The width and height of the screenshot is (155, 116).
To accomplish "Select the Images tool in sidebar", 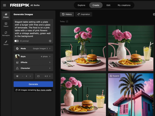I will click(x=6, y=16).
